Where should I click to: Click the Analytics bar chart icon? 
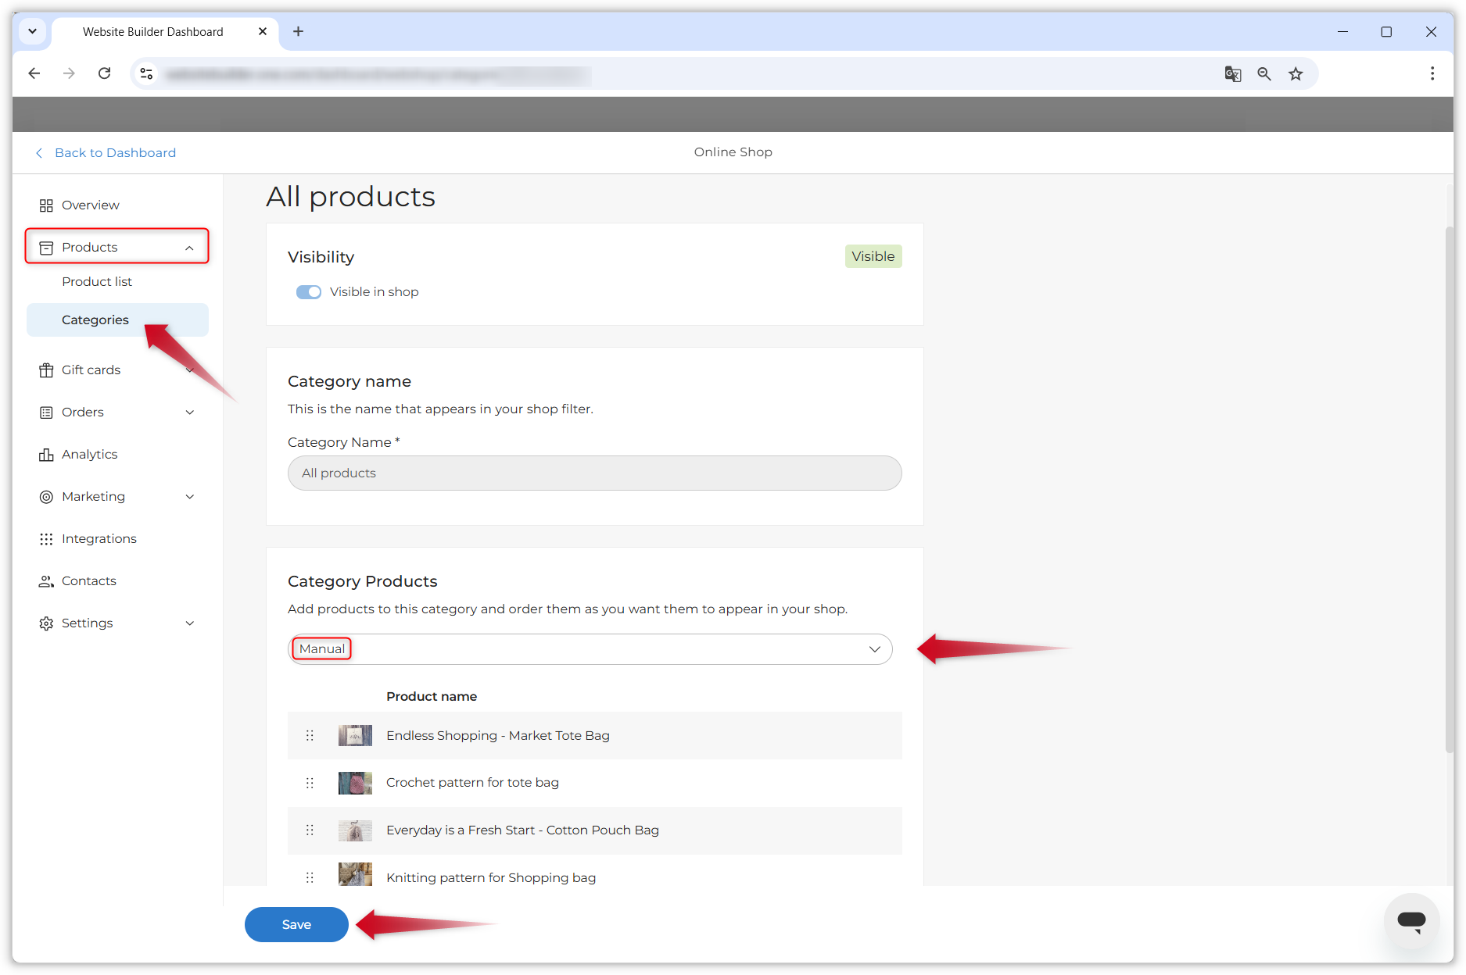click(x=46, y=455)
